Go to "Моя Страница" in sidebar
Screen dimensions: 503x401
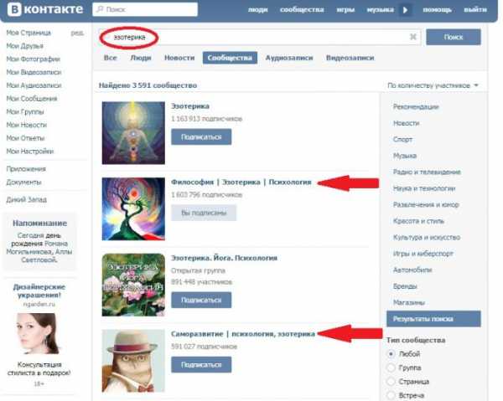click(x=29, y=33)
